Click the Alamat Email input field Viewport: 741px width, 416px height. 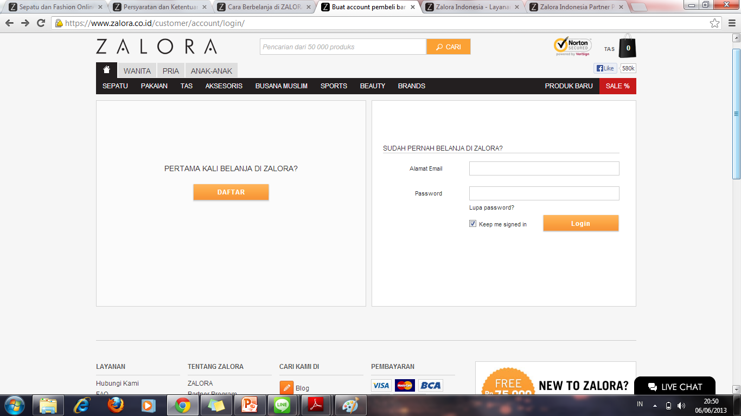point(544,168)
